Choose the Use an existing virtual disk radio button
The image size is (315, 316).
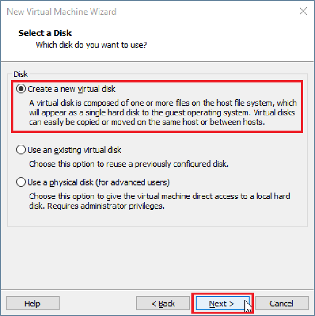coord(21,150)
